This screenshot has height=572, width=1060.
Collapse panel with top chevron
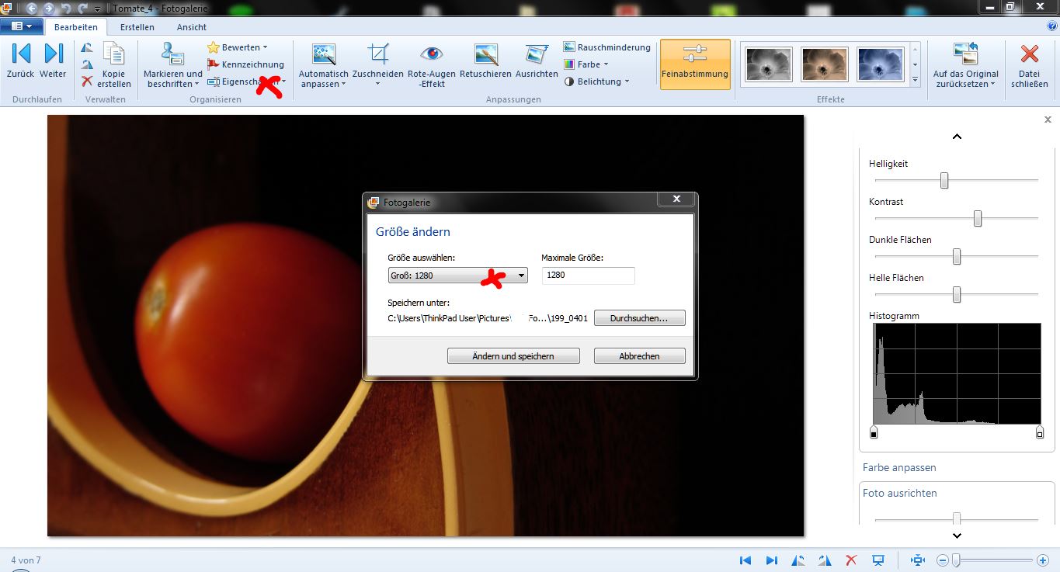pyautogui.click(x=957, y=137)
